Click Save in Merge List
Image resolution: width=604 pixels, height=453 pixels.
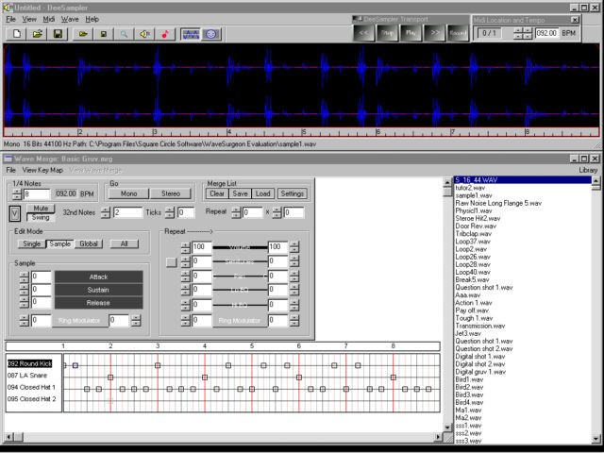(x=240, y=193)
